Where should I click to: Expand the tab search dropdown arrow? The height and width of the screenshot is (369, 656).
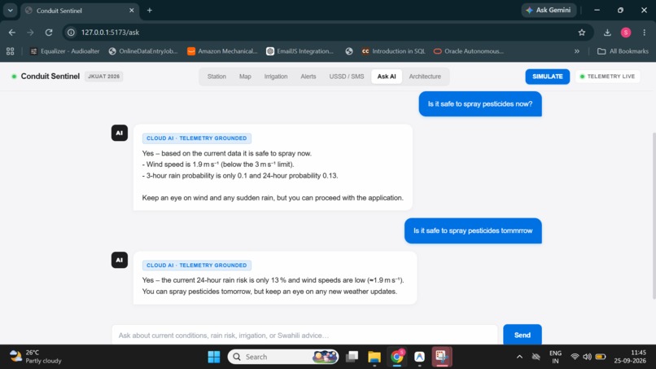10,11
